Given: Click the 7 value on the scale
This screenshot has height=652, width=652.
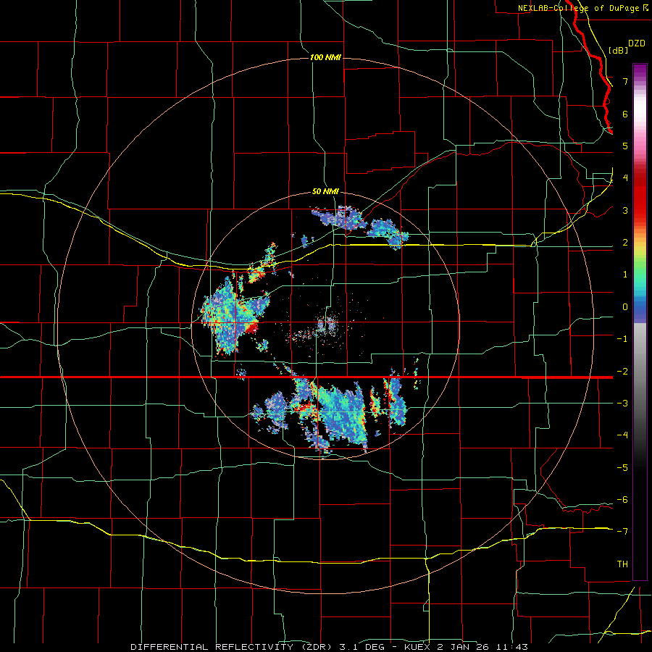Looking at the screenshot, I should tap(625, 81).
